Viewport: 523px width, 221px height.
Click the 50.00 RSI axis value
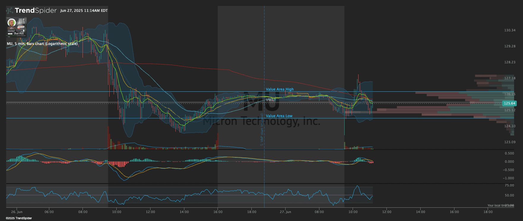[509, 195]
